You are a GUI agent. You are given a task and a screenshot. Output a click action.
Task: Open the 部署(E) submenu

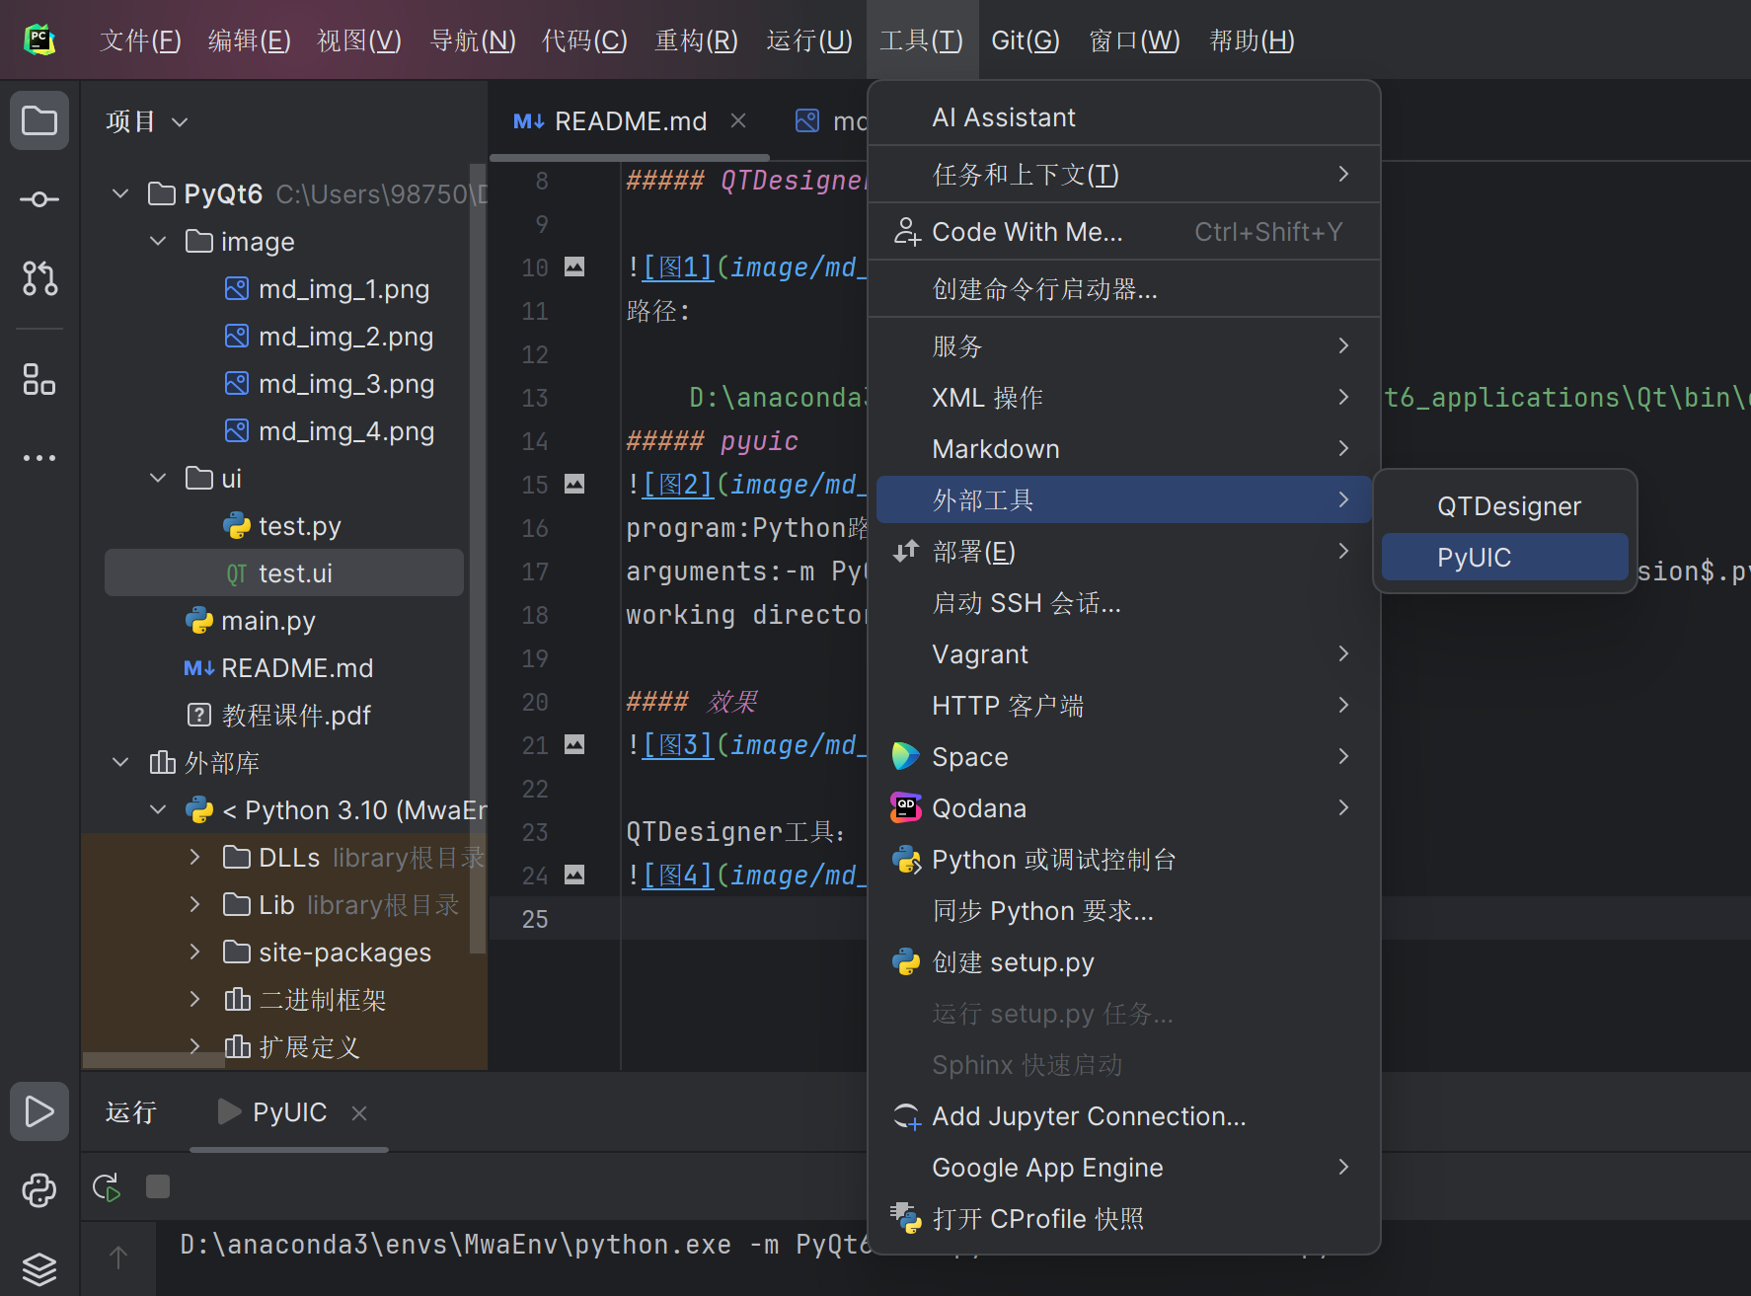click(x=1123, y=552)
